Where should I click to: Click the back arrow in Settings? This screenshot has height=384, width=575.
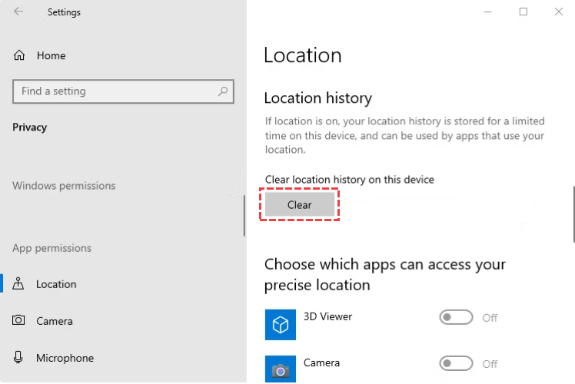click(x=18, y=12)
